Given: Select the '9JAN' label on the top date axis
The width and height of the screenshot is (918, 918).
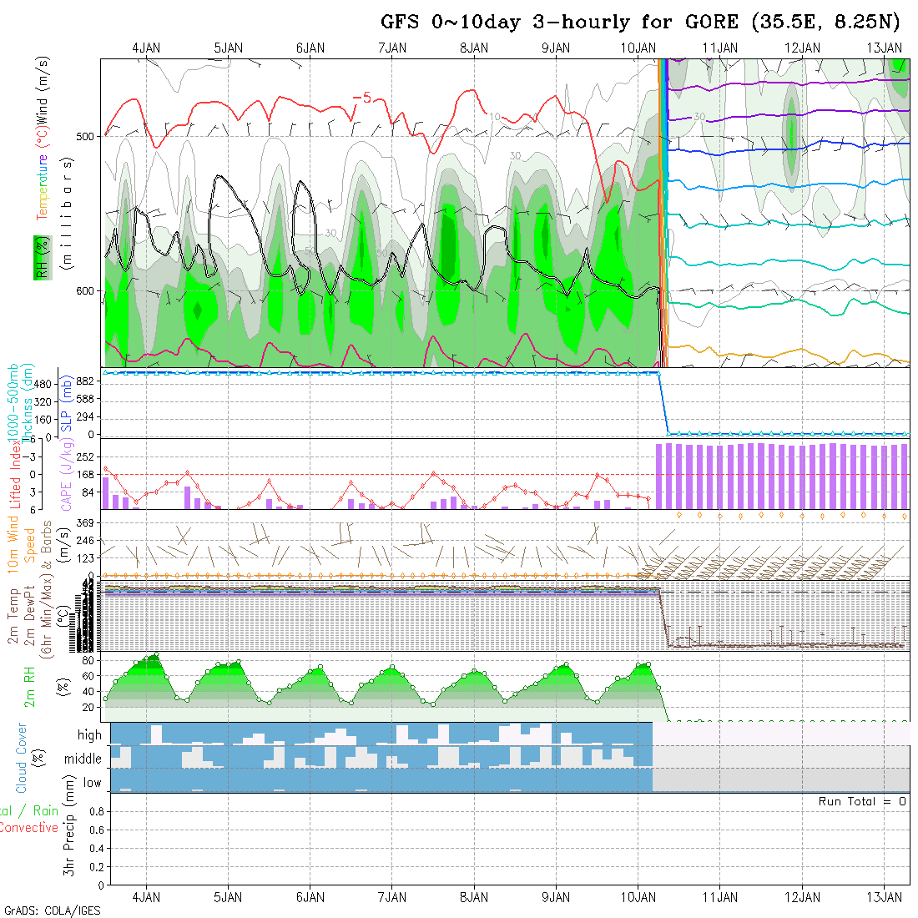Looking at the screenshot, I should (556, 48).
